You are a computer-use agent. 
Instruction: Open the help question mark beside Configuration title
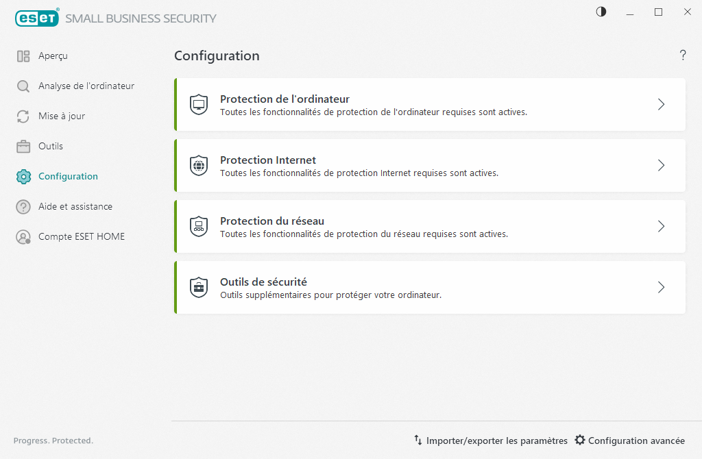(x=683, y=55)
